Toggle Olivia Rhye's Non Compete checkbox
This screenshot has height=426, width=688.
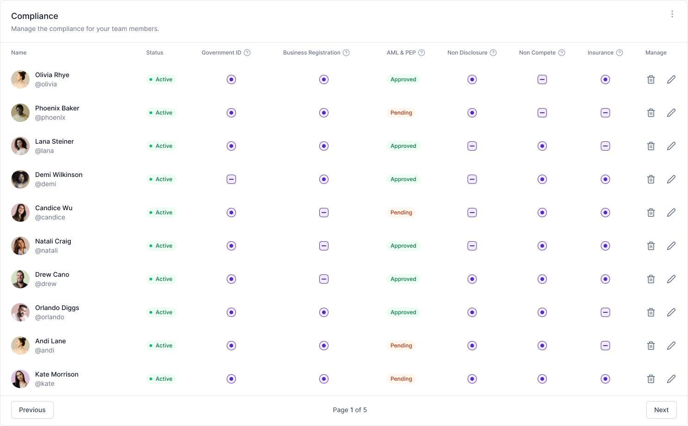click(542, 79)
